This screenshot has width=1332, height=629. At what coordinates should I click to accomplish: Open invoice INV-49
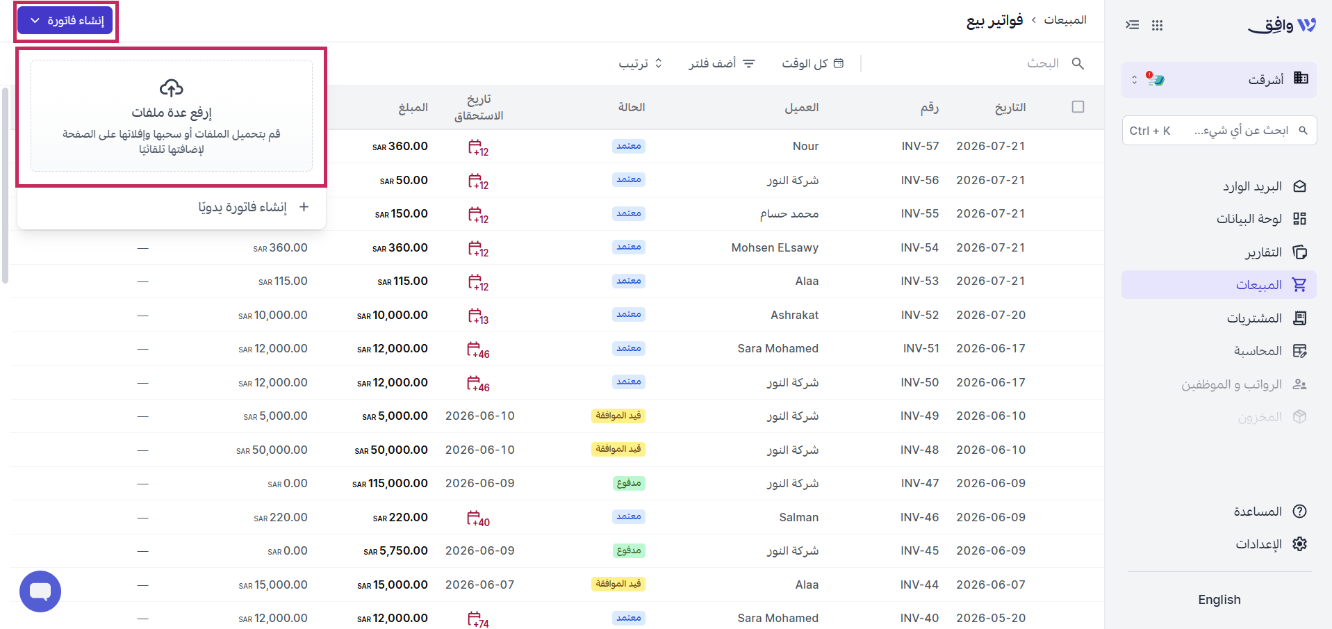pyautogui.click(x=919, y=416)
